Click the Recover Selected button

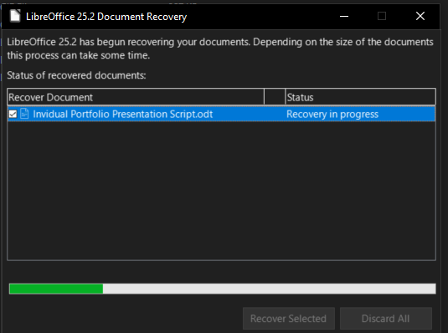pos(289,318)
